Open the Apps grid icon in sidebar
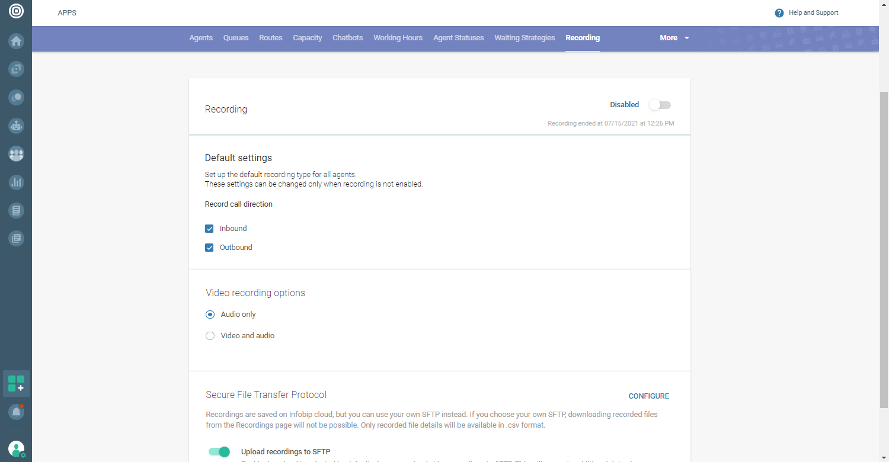 click(16, 383)
